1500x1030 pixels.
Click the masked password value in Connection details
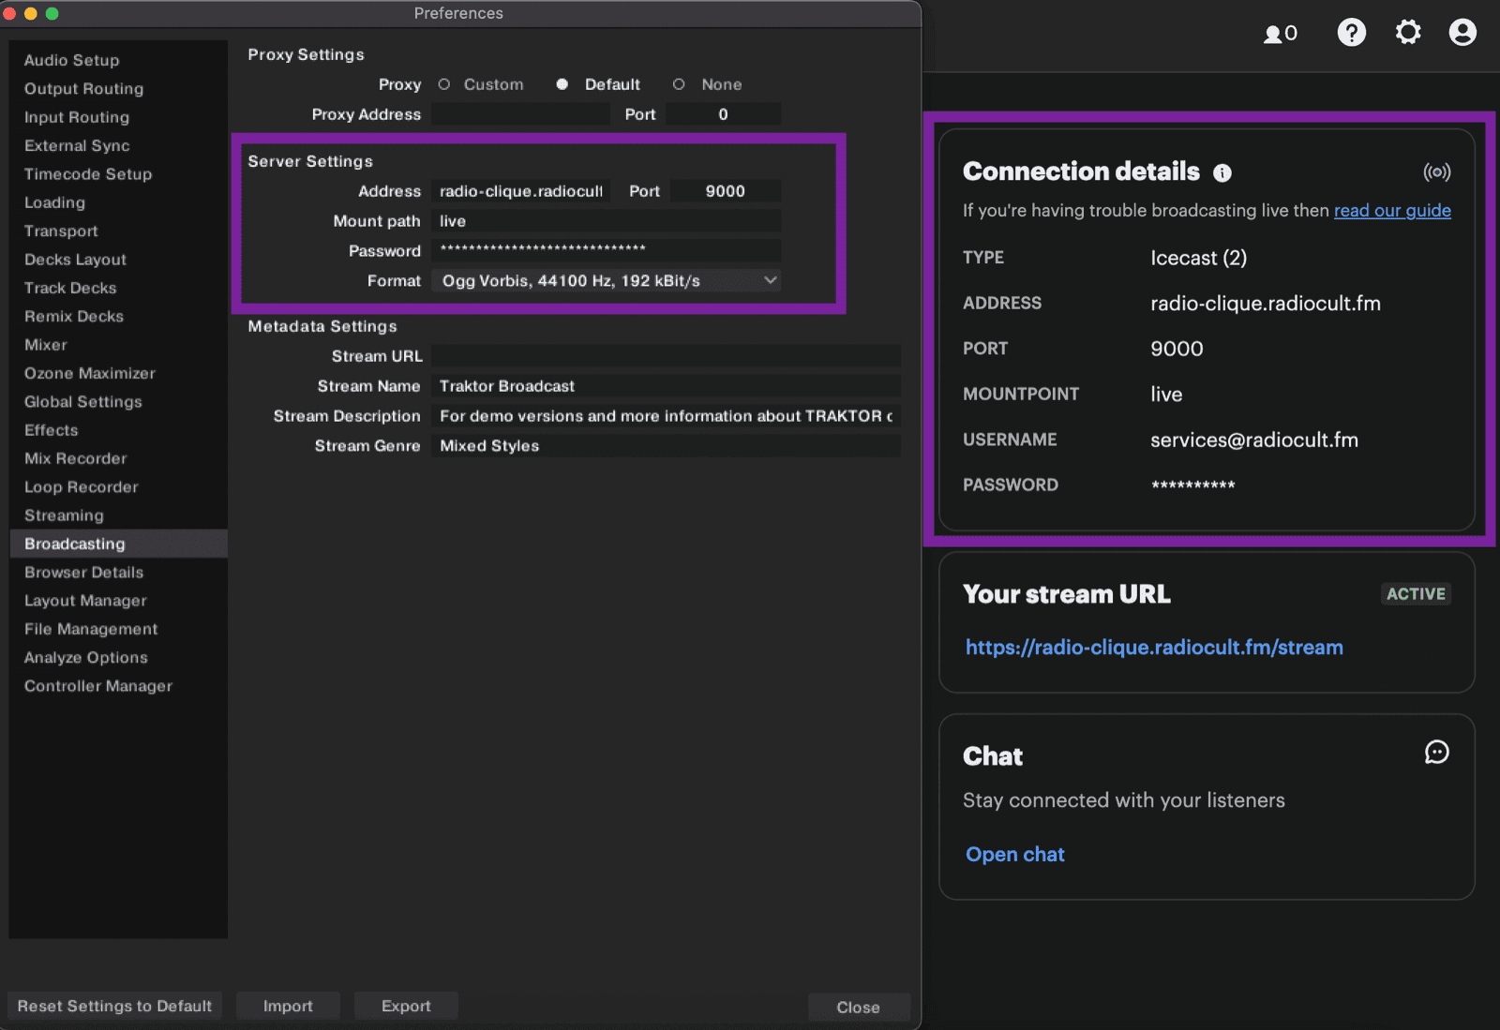click(x=1193, y=485)
